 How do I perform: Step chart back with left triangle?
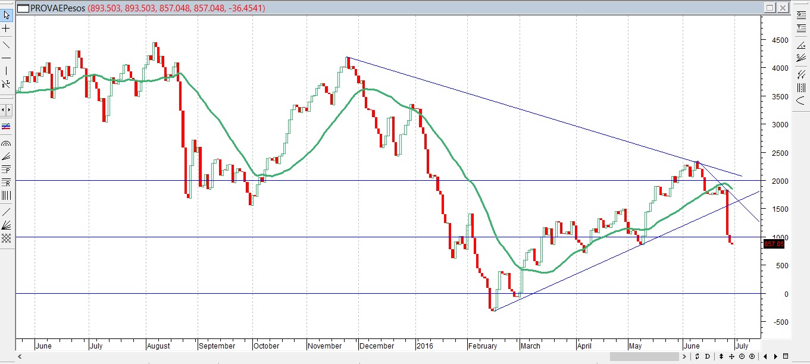tap(765, 356)
